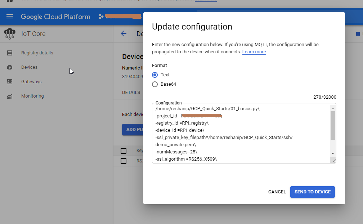Check the RS256 key row checkbox
The height and width of the screenshot is (224, 363).
pyautogui.click(x=124, y=161)
